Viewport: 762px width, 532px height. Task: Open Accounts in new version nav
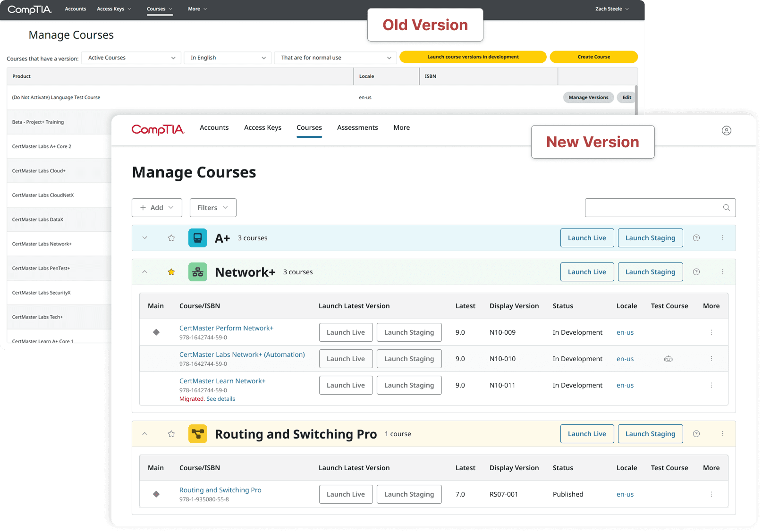click(214, 127)
